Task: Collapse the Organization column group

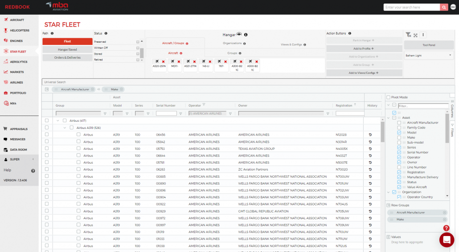Action: pyautogui.click(x=389, y=192)
